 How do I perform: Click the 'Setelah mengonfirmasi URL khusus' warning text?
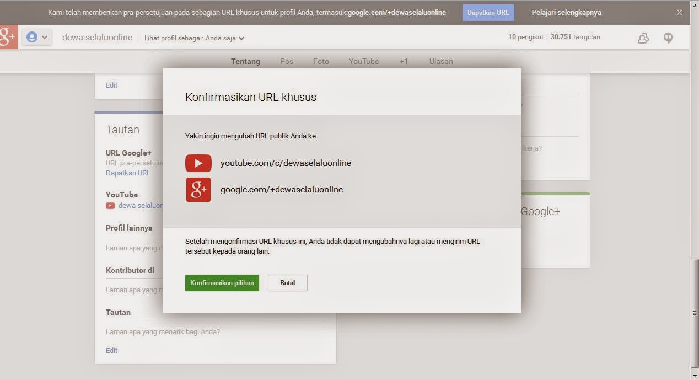click(332, 246)
